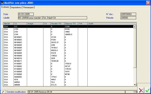Select the row with CC 445503

(x=68, y=82)
